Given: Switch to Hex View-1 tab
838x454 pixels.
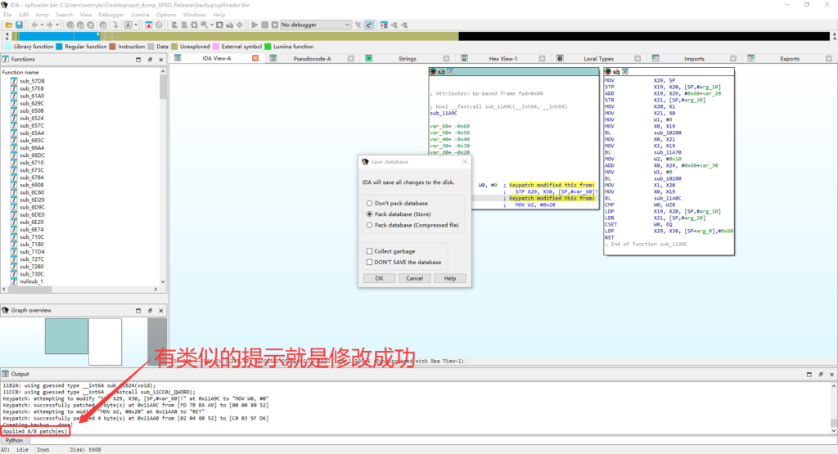Looking at the screenshot, I should coord(503,59).
